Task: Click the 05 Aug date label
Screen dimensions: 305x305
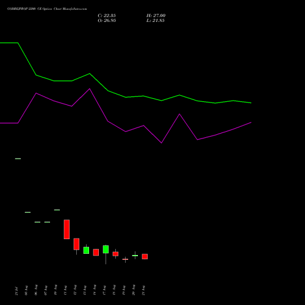Action: click(26, 290)
